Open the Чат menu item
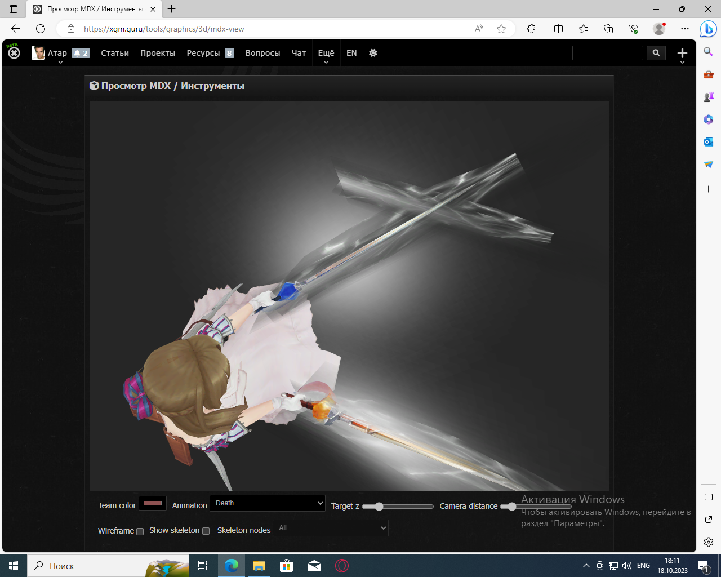 (299, 53)
